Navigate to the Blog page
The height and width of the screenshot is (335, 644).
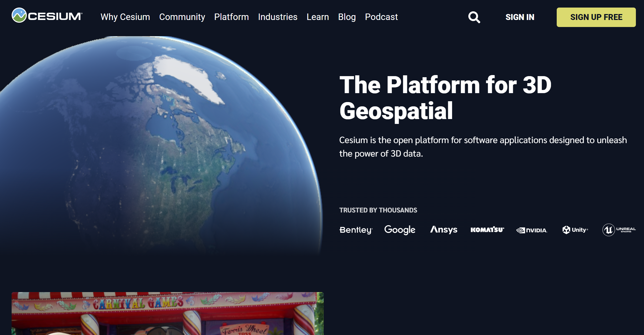pyautogui.click(x=347, y=17)
